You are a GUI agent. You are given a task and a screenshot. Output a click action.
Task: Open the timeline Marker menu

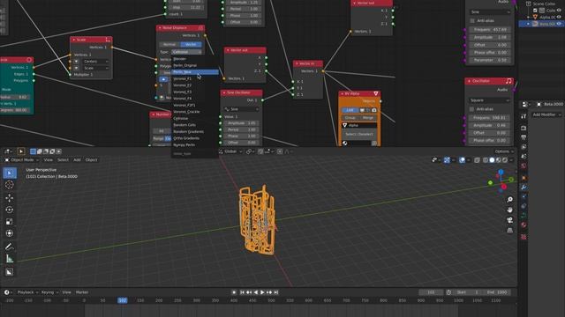point(82,292)
